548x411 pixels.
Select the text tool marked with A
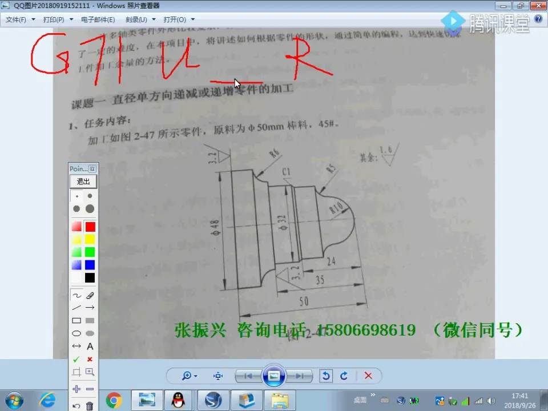click(x=90, y=346)
